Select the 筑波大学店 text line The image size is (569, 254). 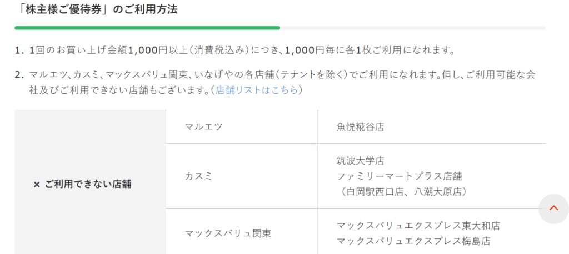(360, 160)
